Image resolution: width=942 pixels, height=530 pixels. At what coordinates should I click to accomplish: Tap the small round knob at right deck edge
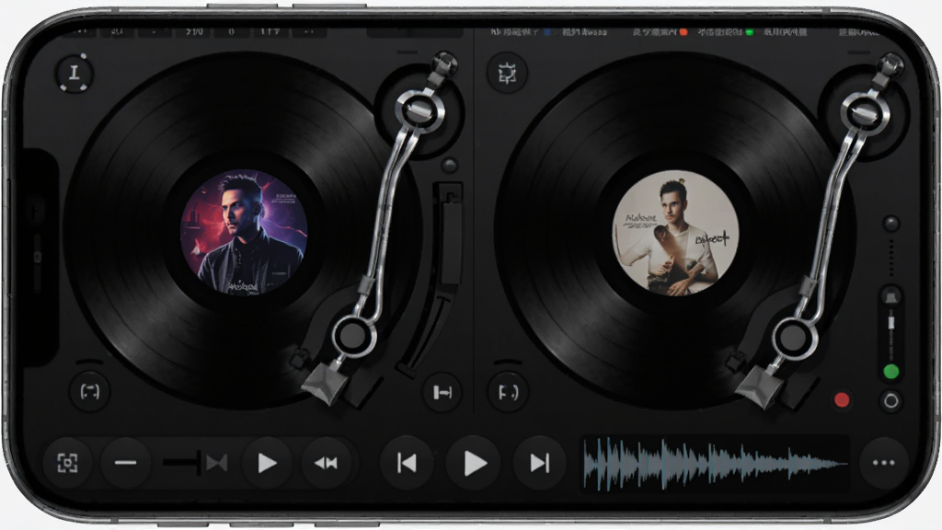click(x=890, y=224)
